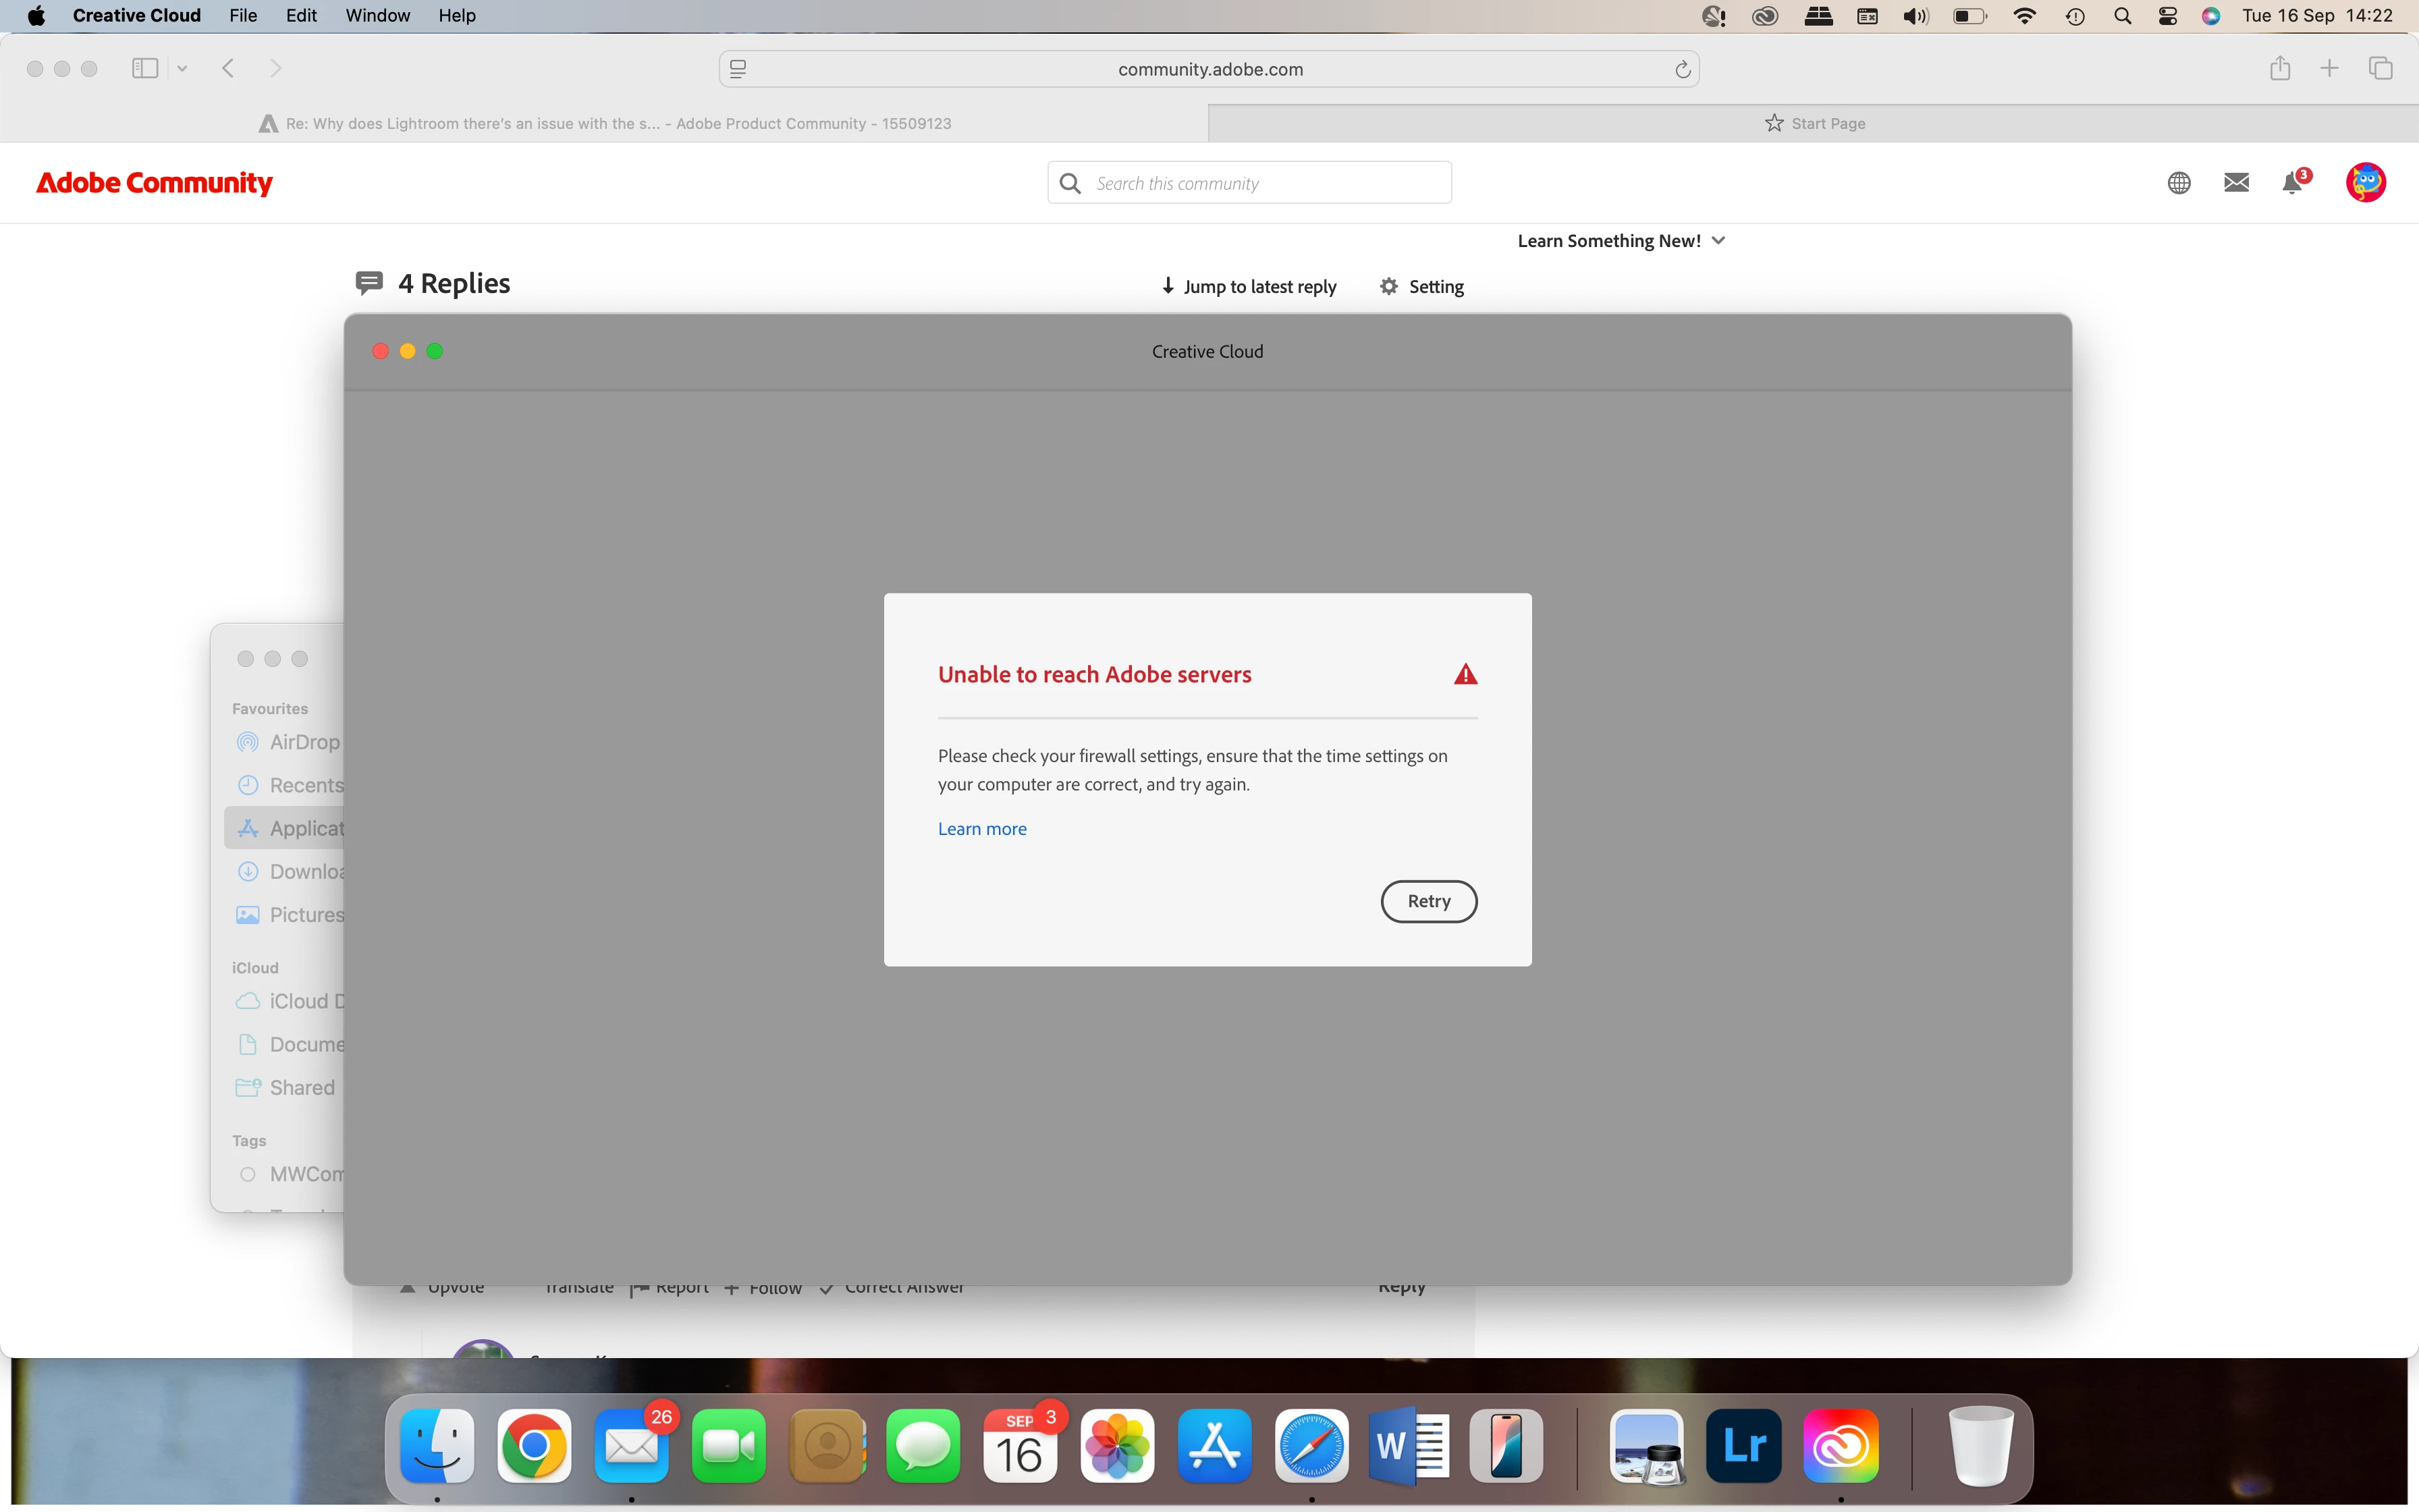Open the File menu

243,15
